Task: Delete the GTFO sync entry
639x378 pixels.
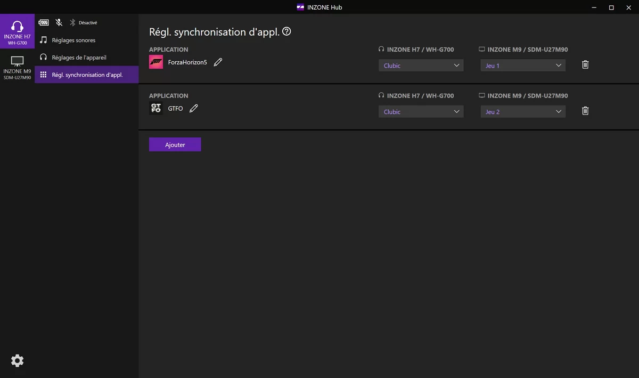Action: point(585,111)
